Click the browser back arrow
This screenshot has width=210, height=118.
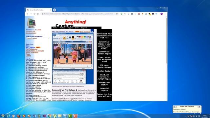pyautogui.click(x=27, y=14)
